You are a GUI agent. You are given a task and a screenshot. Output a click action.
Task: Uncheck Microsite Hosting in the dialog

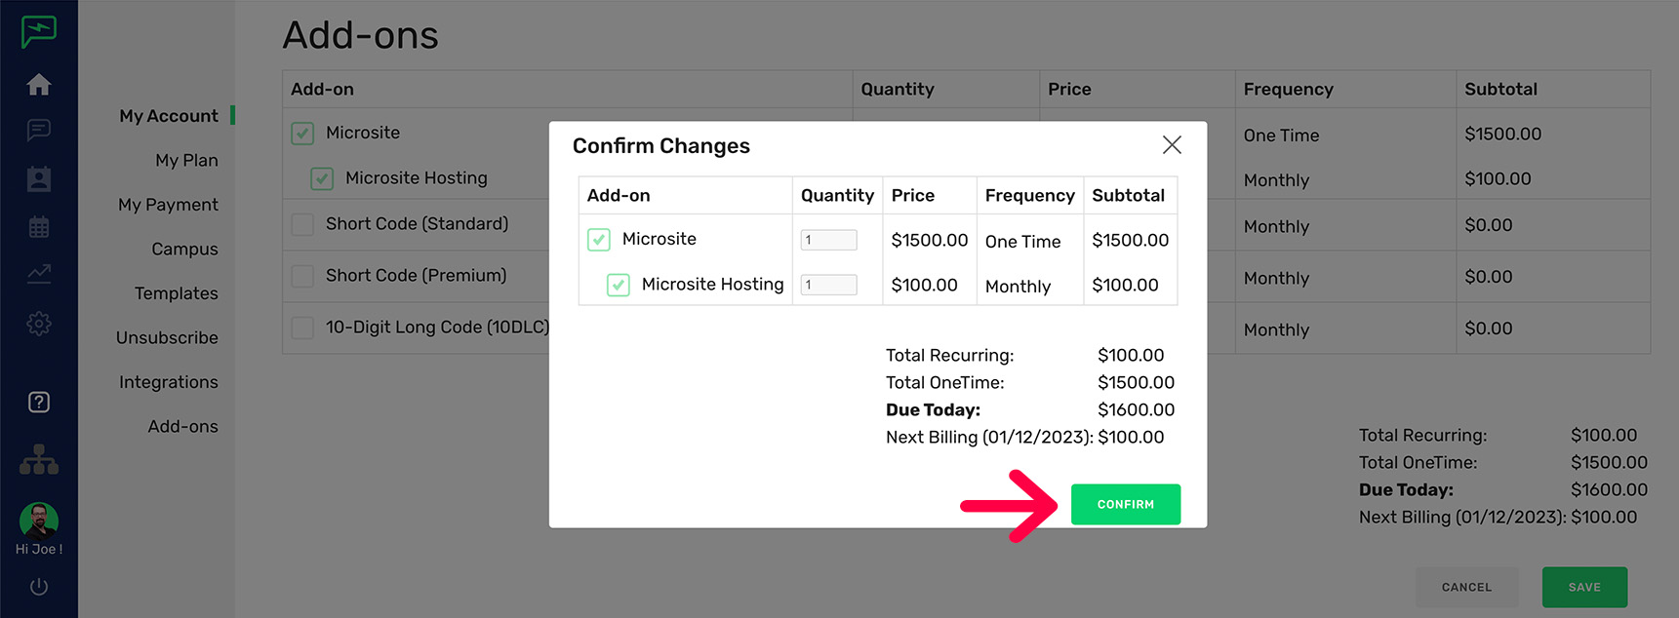(x=619, y=285)
